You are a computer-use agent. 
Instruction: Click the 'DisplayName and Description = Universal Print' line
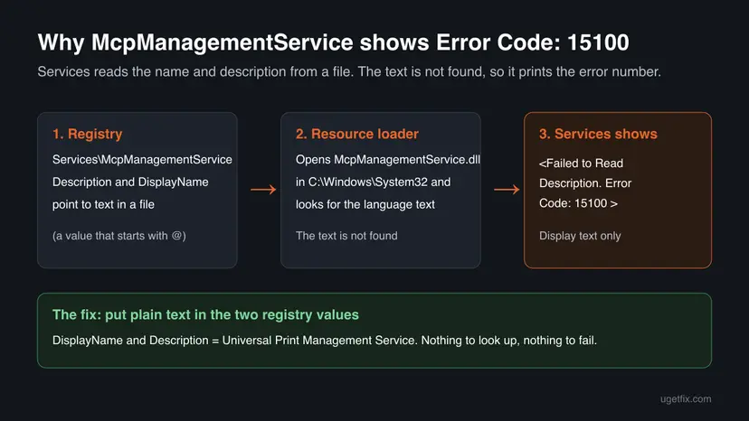tap(325, 341)
